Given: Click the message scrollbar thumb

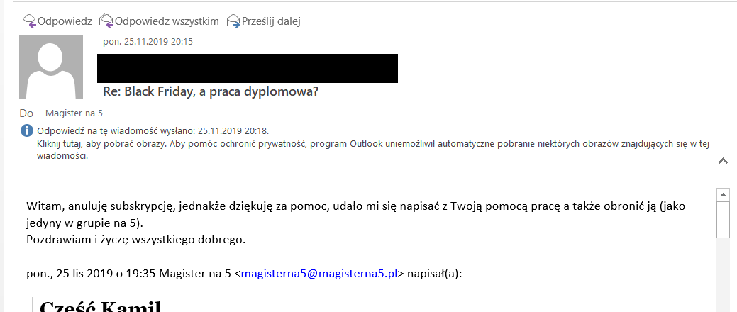Looking at the screenshot, I should point(723,220).
